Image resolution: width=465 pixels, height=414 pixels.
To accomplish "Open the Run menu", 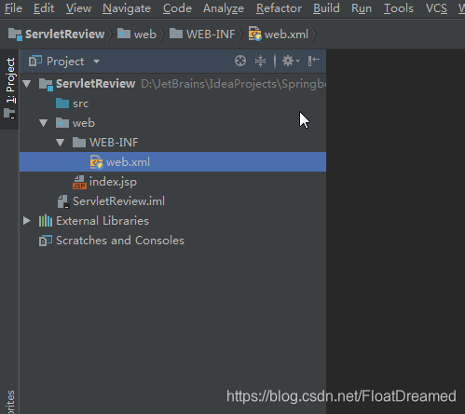I will (362, 8).
